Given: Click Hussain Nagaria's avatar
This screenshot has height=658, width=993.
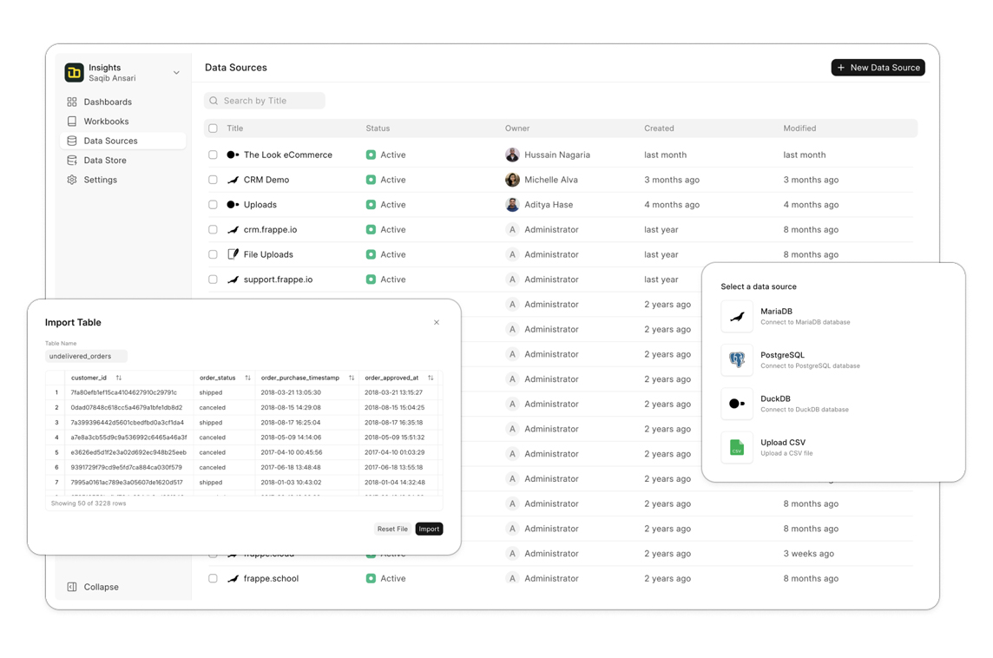Looking at the screenshot, I should pyautogui.click(x=512, y=155).
